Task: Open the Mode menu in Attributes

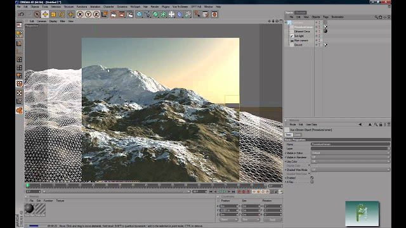Action: pos(292,125)
